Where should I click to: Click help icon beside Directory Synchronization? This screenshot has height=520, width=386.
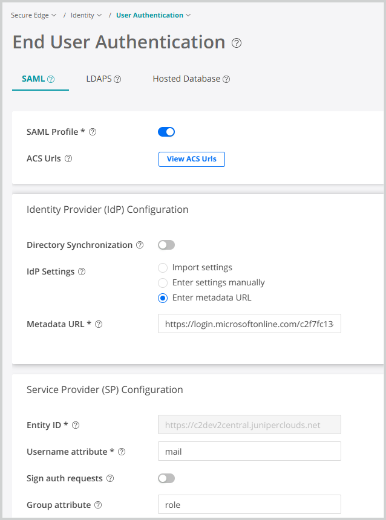(x=140, y=245)
